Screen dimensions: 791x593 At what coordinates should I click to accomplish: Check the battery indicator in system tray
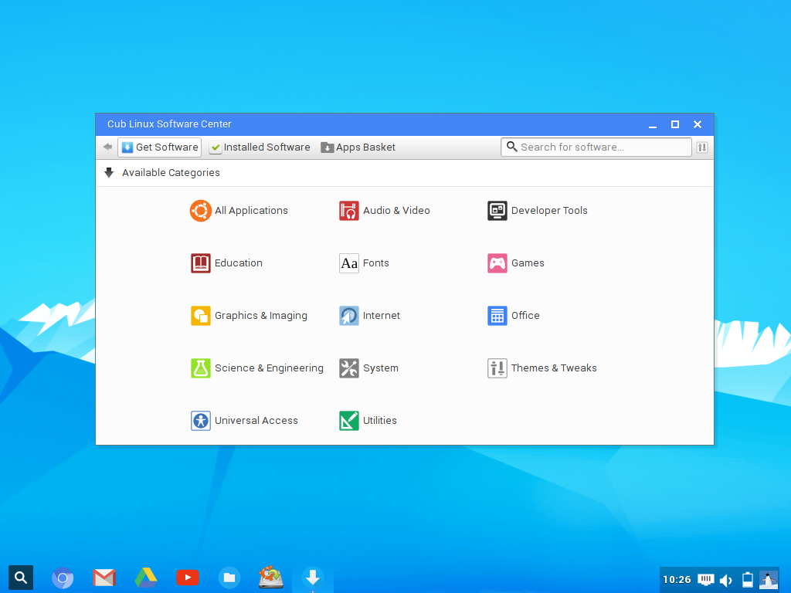coord(748,580)
